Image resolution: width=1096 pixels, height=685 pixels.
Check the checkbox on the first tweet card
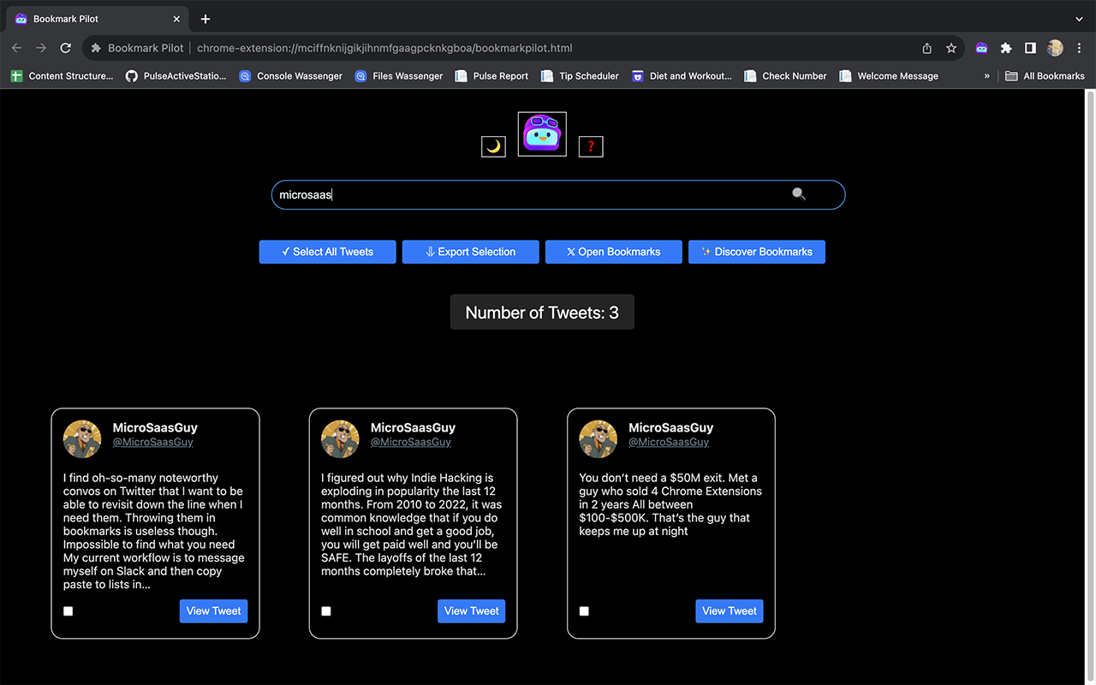coord(68,611)
